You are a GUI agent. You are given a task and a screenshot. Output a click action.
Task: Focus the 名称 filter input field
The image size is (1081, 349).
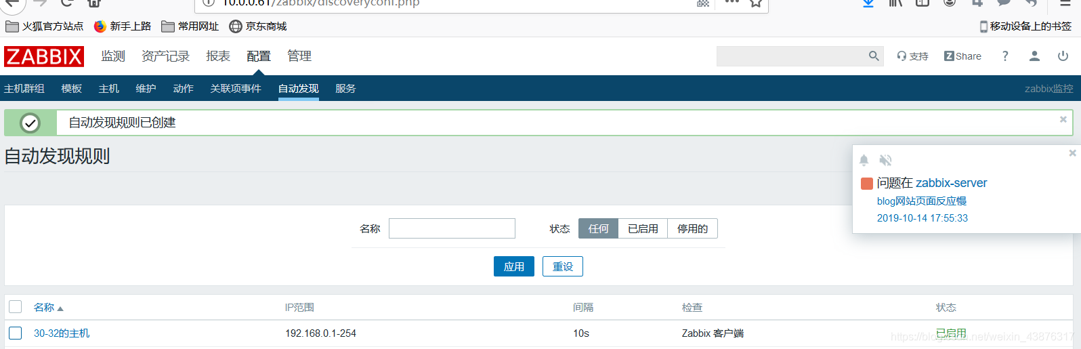(x=452, y=228)
